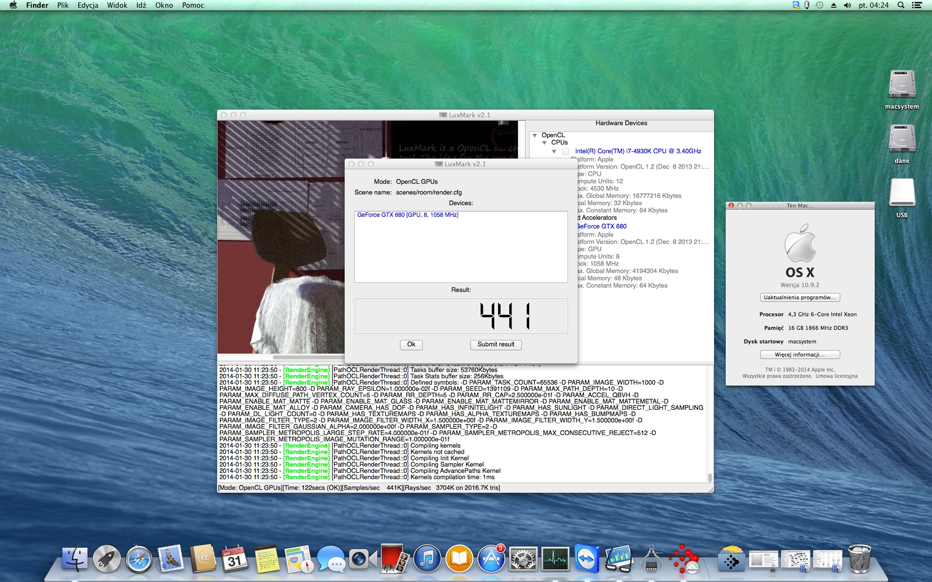Open Contacts address book in dock
The image size is (932, 582).
click(203, 559)
